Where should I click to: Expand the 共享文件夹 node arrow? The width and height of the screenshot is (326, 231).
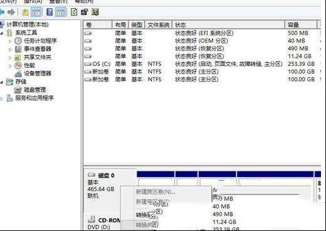pyautogui.click(x=10, y=57)
